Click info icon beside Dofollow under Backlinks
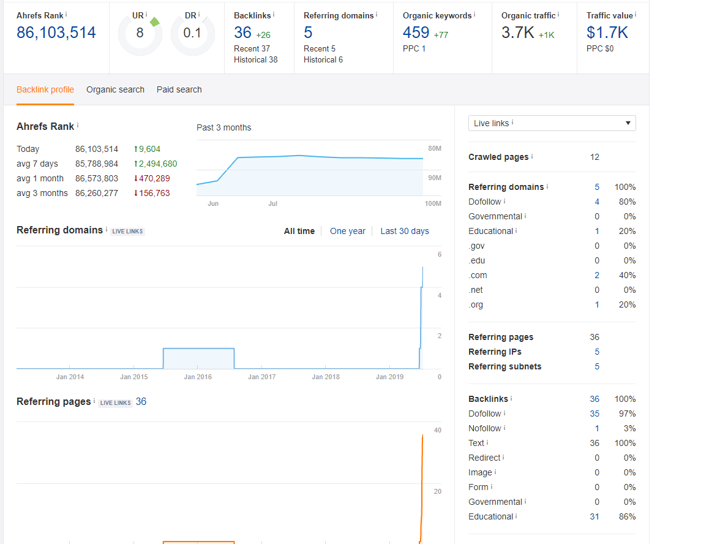Viewport: 720px width, 544px height. (504, 413)
